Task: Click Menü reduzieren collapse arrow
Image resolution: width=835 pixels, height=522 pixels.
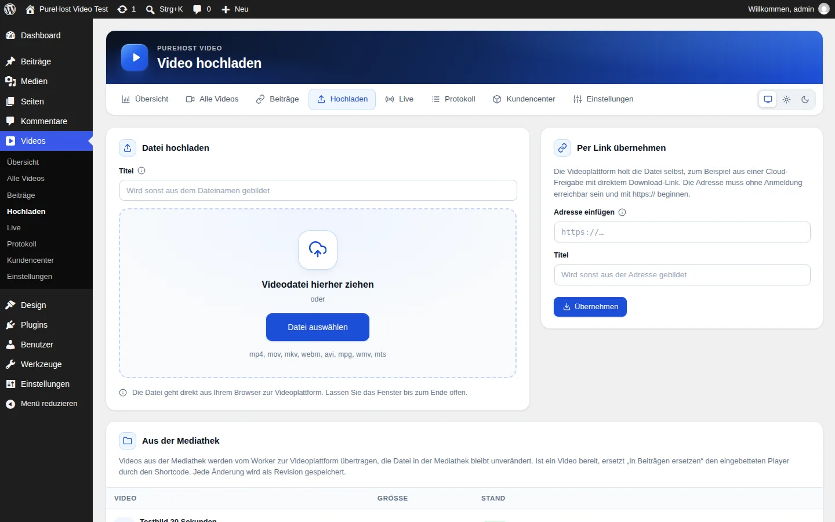Action: click(x=10, y=404)
